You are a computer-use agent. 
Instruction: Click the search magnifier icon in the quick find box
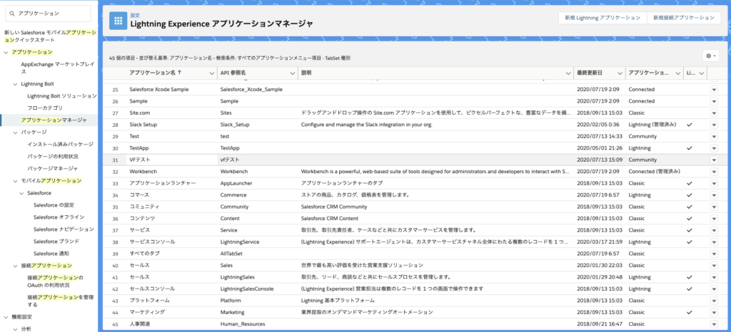(x=12, y=14)
